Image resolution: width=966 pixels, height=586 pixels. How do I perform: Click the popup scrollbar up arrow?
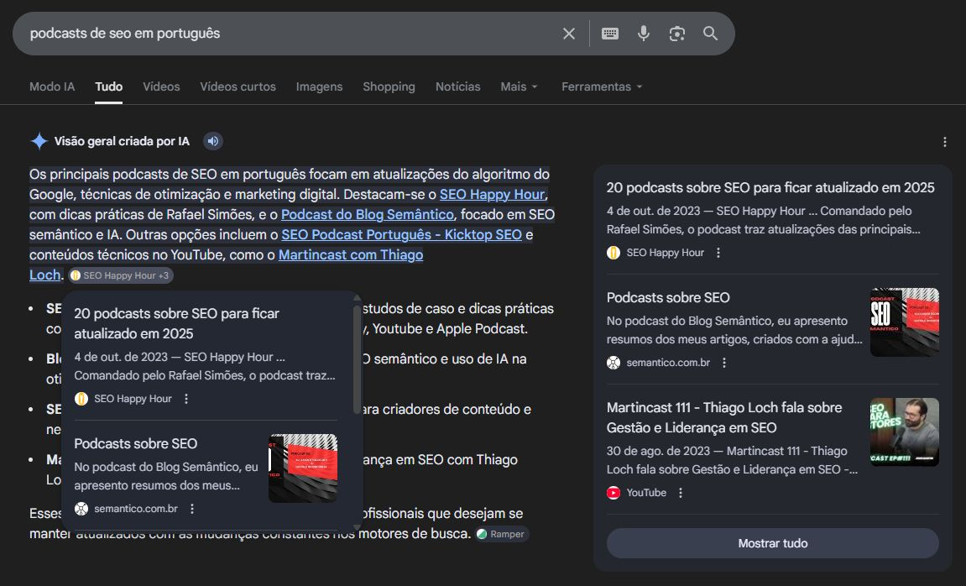click(357, 298)
